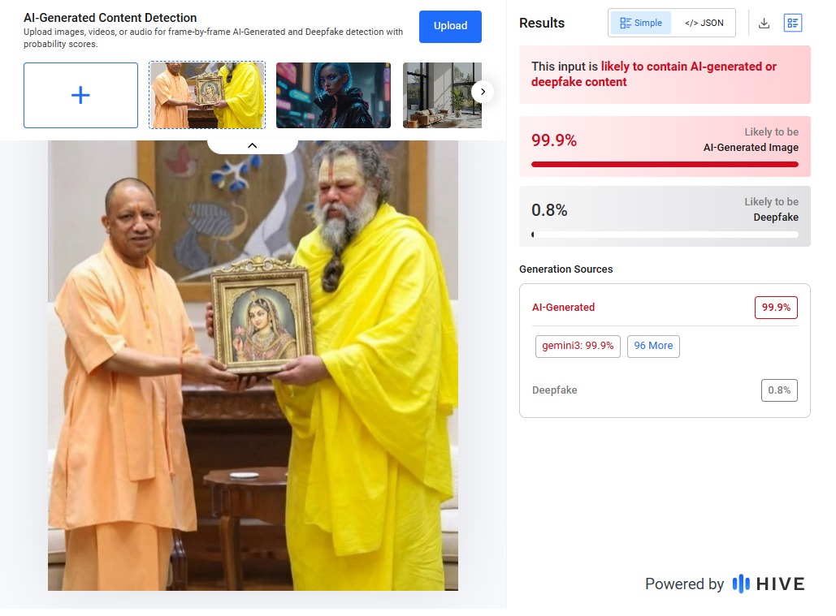The width and height of the screenshot is (836, 616).
Task: Expand the 96 More sources list
Action: 653,346
